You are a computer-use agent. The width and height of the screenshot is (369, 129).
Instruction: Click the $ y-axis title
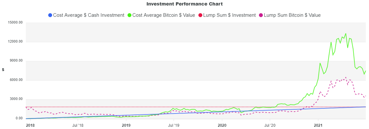pyautogui.click(x=3, y=70)
